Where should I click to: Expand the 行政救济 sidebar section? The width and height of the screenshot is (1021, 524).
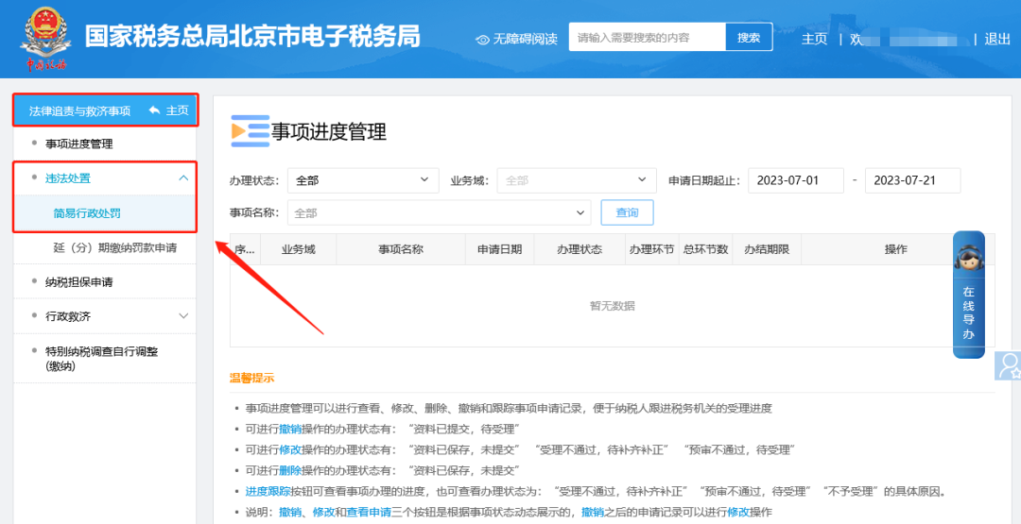(x=183, y=315)
